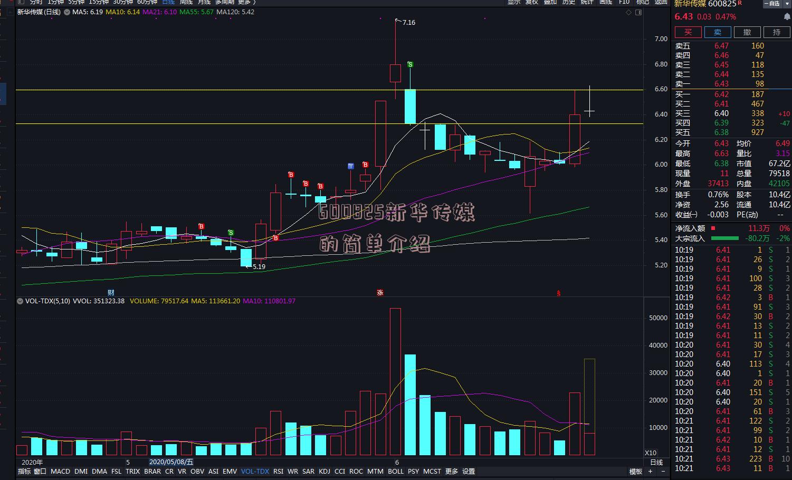Screen dimensions: 792x480
Task: Click the X10 volume scale label
Action: (651, 453)
